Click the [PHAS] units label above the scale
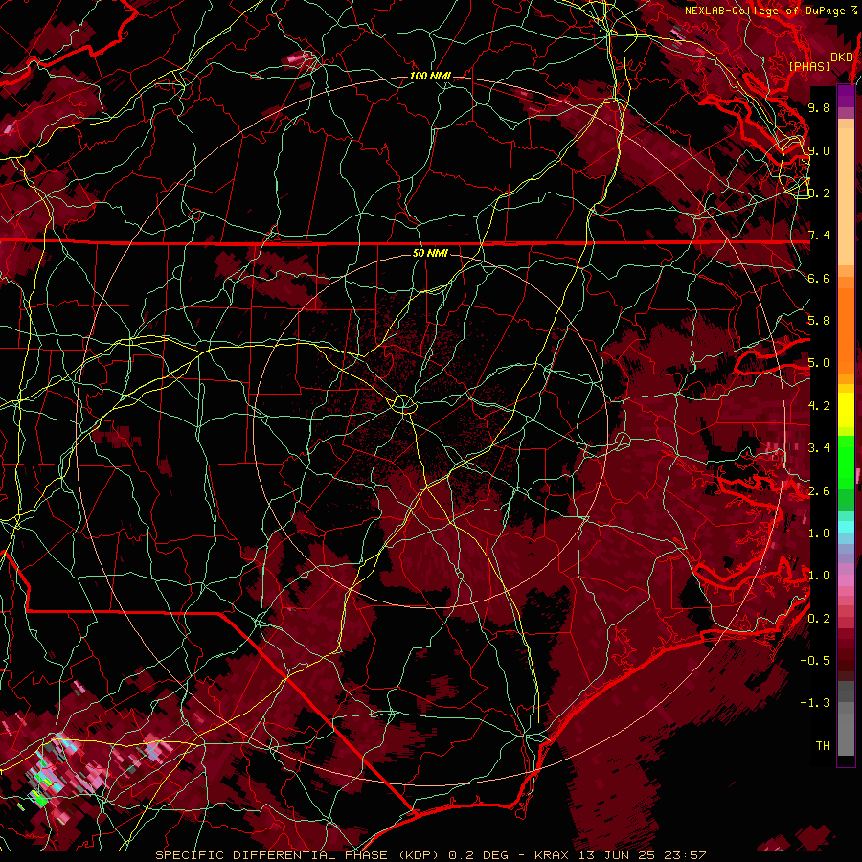The height and width of the screenshot is (862, 862). [809, 66]
